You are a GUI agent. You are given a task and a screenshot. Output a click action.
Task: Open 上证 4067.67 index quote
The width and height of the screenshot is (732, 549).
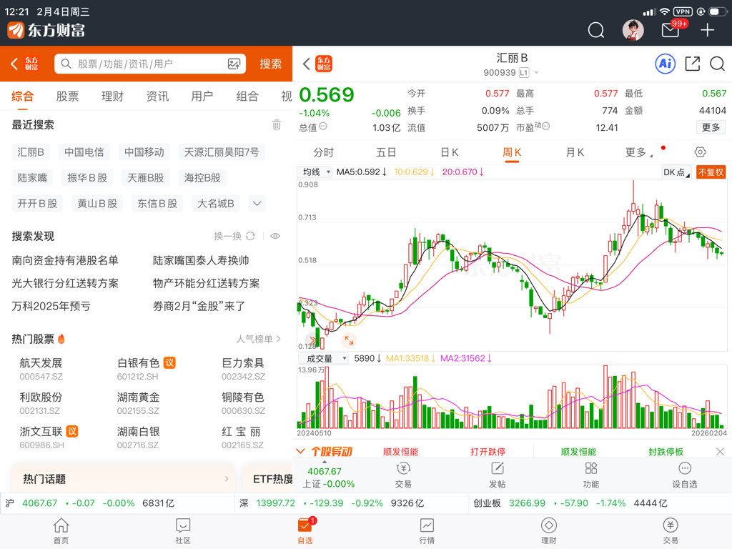point(329,478)
